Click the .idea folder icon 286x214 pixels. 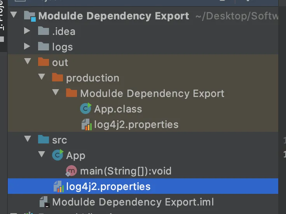pos(44,31)
